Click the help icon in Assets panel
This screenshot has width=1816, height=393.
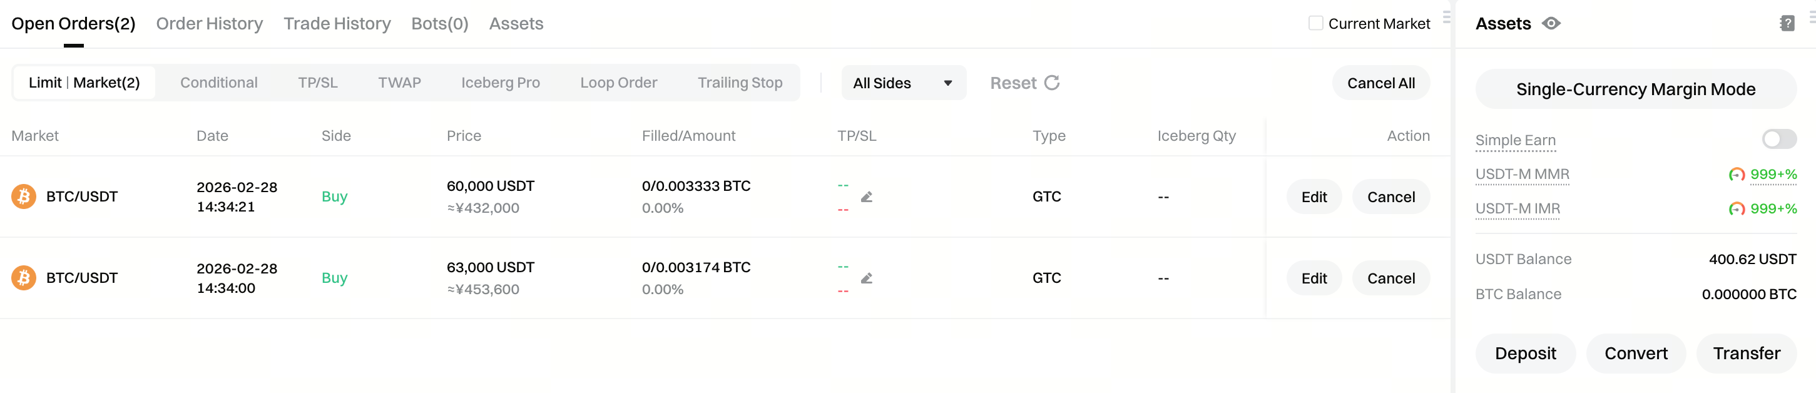pyautogui.click(x=1787, y=23)
